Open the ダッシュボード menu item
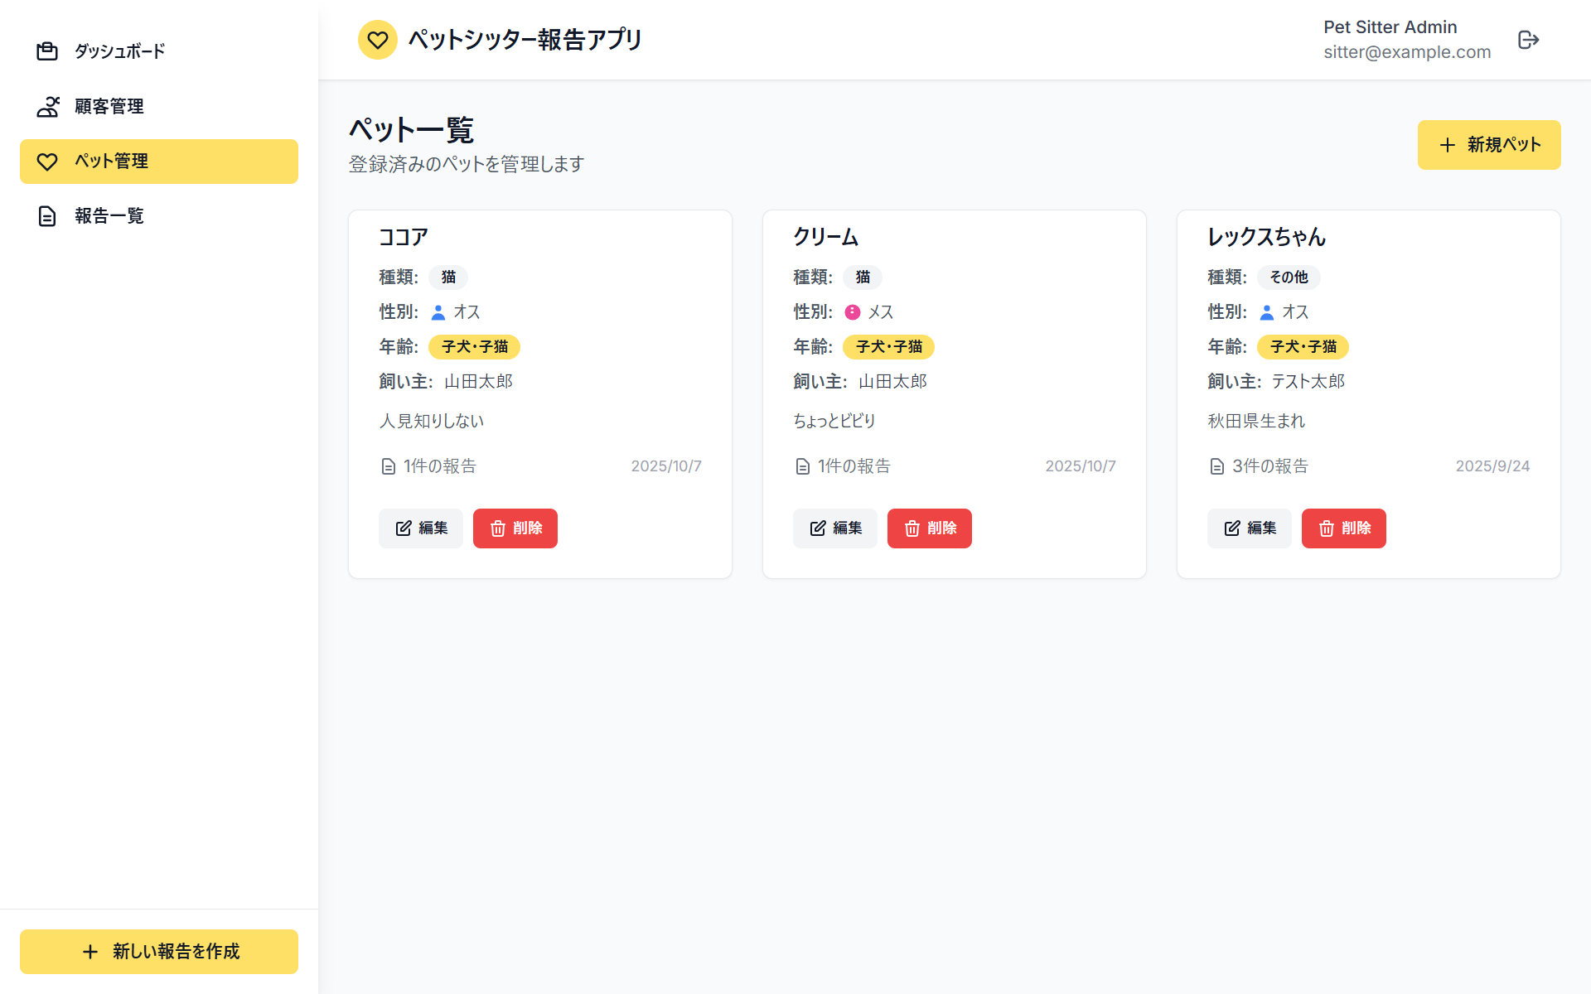This screenshot has width=1591, height=994. click(x=119, y=51)
